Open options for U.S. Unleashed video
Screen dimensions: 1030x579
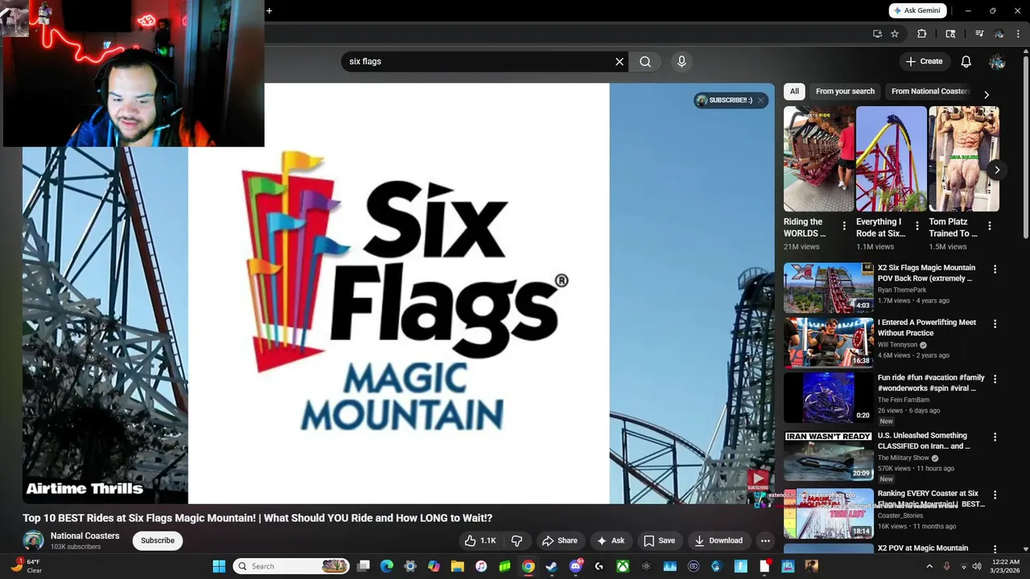[x=995, y=437]
